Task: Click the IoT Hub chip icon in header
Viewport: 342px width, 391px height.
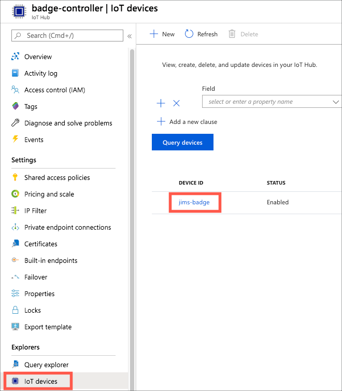Action: (x=19, y=11)
